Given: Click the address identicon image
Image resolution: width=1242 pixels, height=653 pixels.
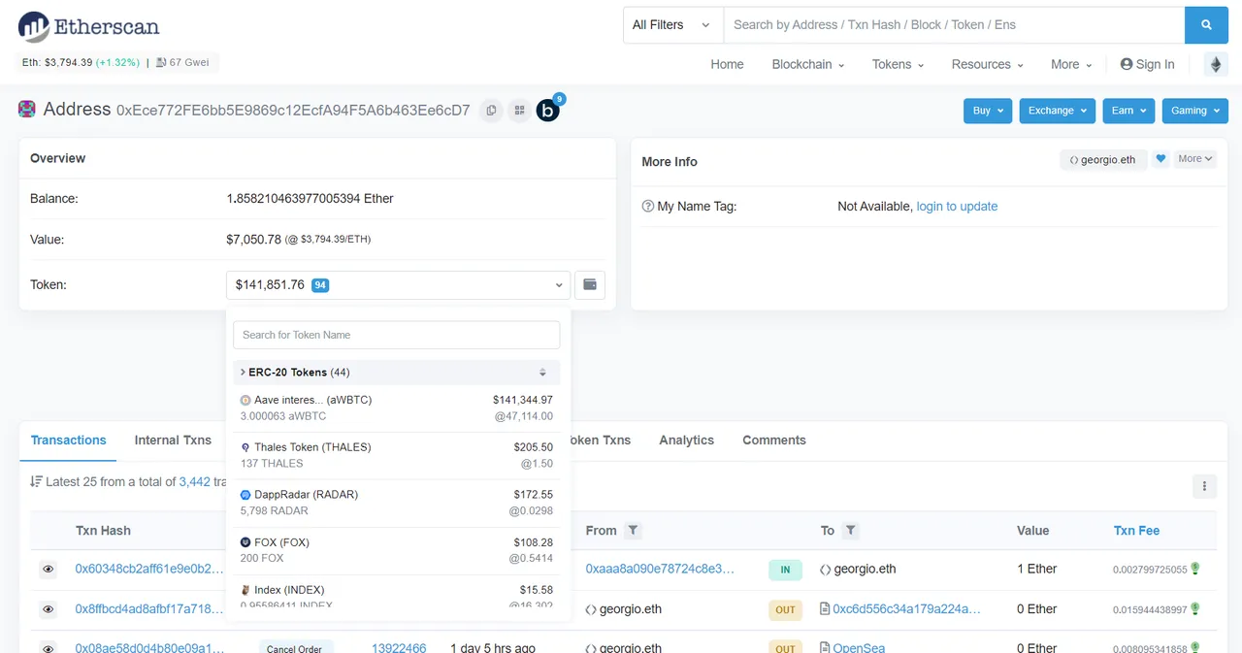Looking at the screenshot, I should click(x=27, y=109).
